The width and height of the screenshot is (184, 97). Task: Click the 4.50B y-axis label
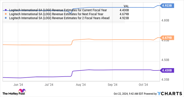(x=165, y=60)
